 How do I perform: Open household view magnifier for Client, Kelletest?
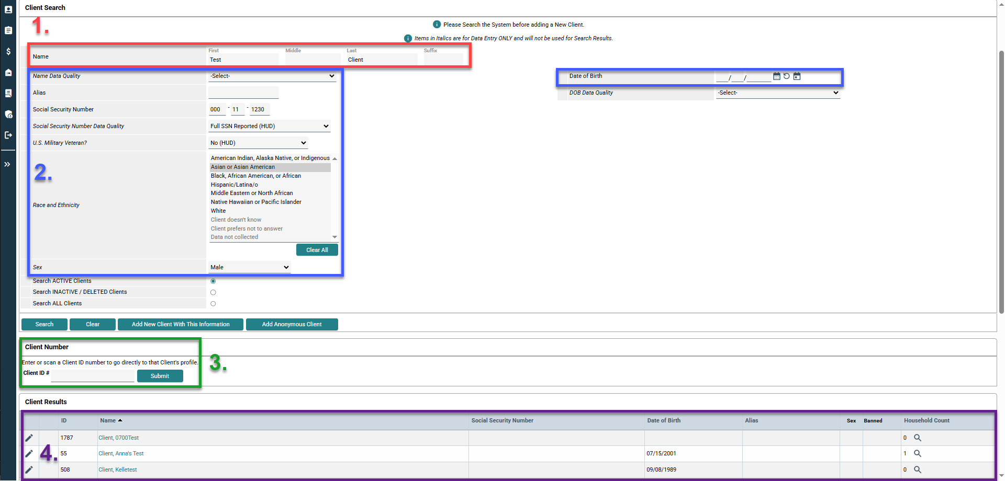918,469
